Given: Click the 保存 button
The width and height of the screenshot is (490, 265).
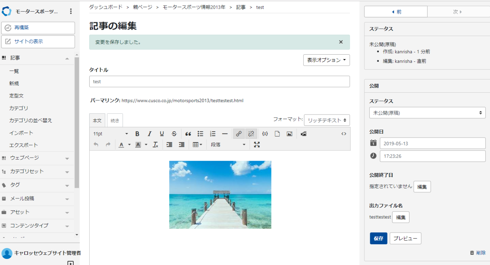Looking at the screenshot, I should click(378, 239).
